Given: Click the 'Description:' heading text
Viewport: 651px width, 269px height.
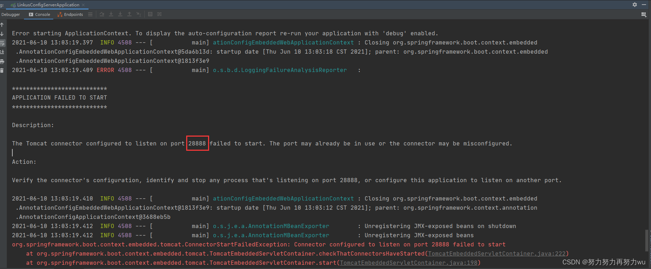Looking at the screenshot, I should (33, 125).
